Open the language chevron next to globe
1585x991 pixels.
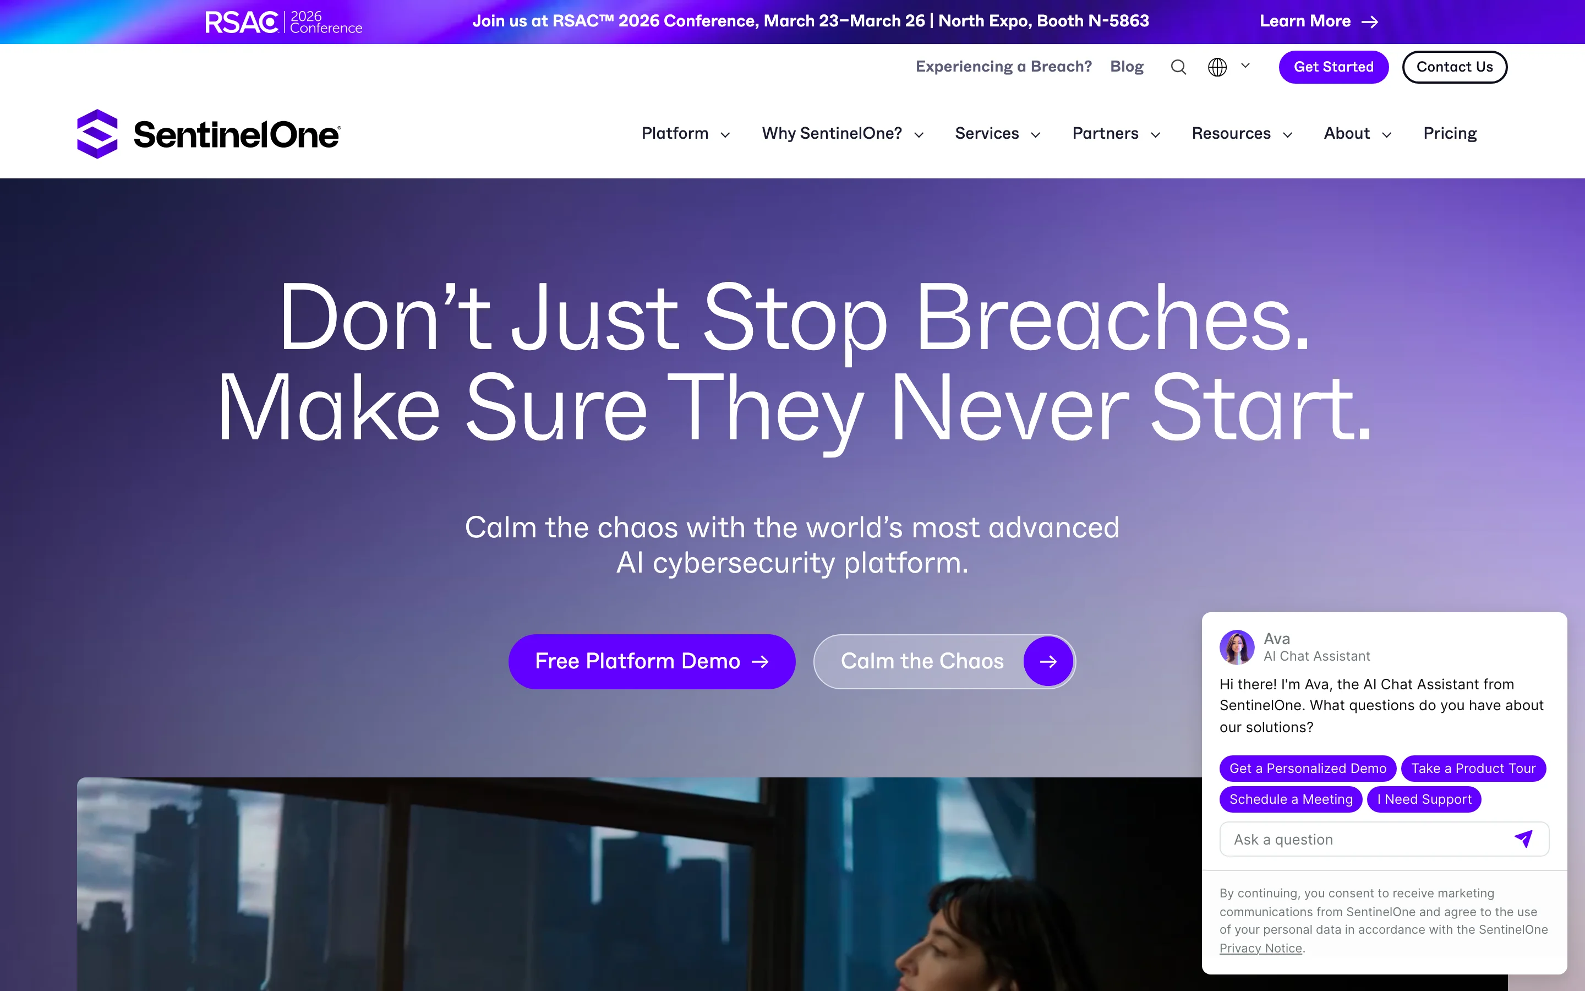pyautogui.click(x=1245, y=66)
